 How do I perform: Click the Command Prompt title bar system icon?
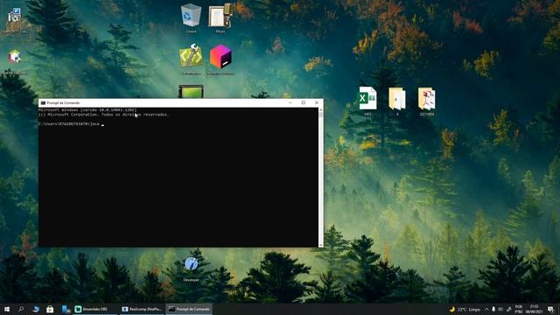tap(43, 103)
